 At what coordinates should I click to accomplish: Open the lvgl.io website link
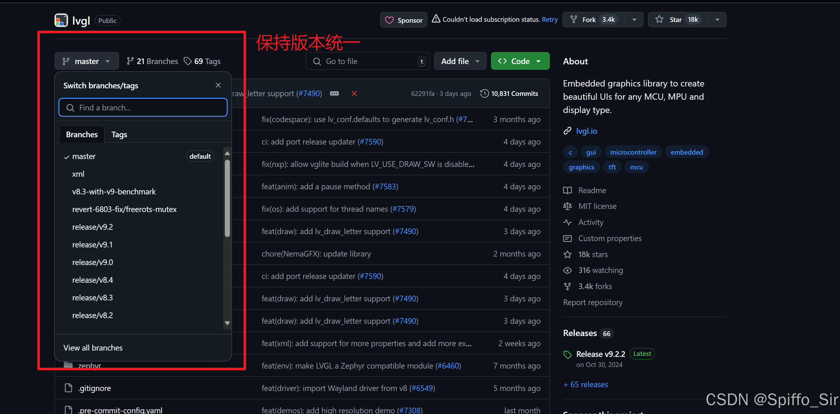pos(586,131)
